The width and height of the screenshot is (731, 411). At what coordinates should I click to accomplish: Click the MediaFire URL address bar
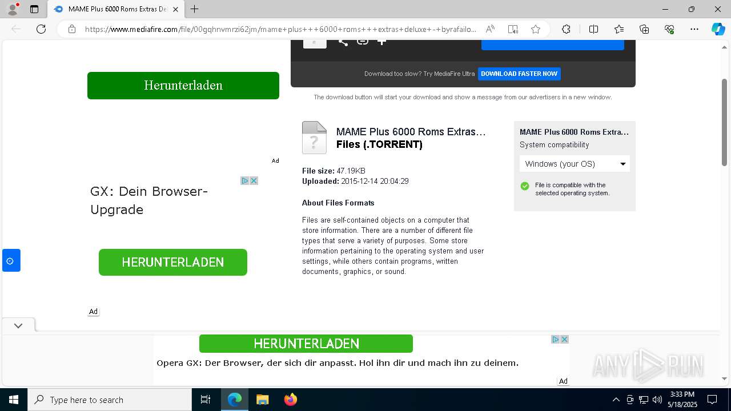[280, 29]
